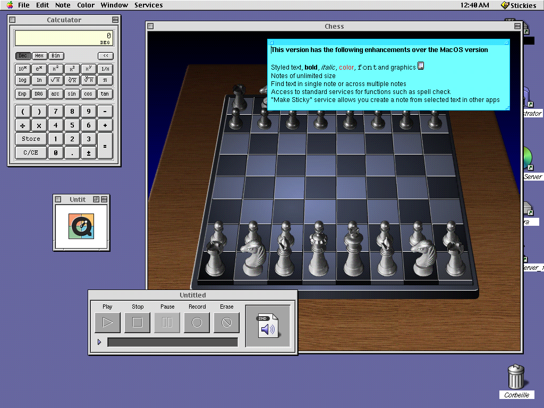The image size is (544, 408).
Task: Click the SND sound file icon
Action: point(267,326)
